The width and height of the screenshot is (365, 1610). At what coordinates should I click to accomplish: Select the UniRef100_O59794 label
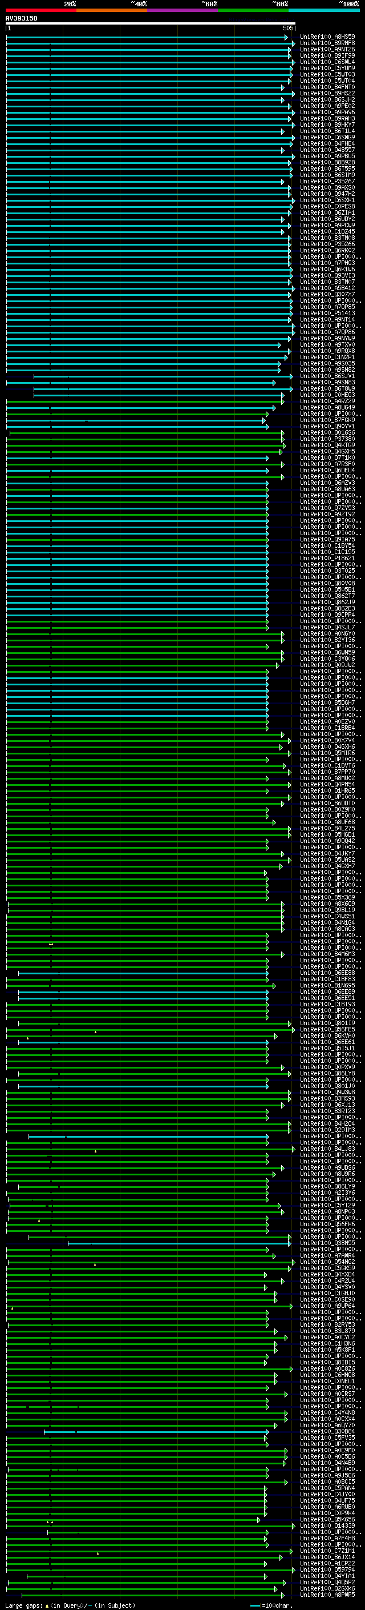[x=327, y=1569]
